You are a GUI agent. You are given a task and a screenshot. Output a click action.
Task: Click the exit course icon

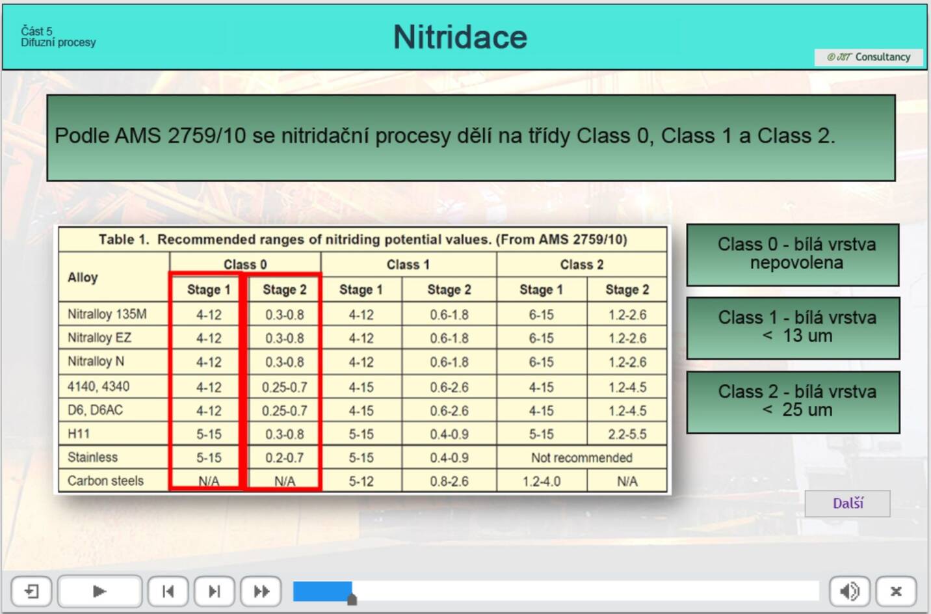coord(31,591)
